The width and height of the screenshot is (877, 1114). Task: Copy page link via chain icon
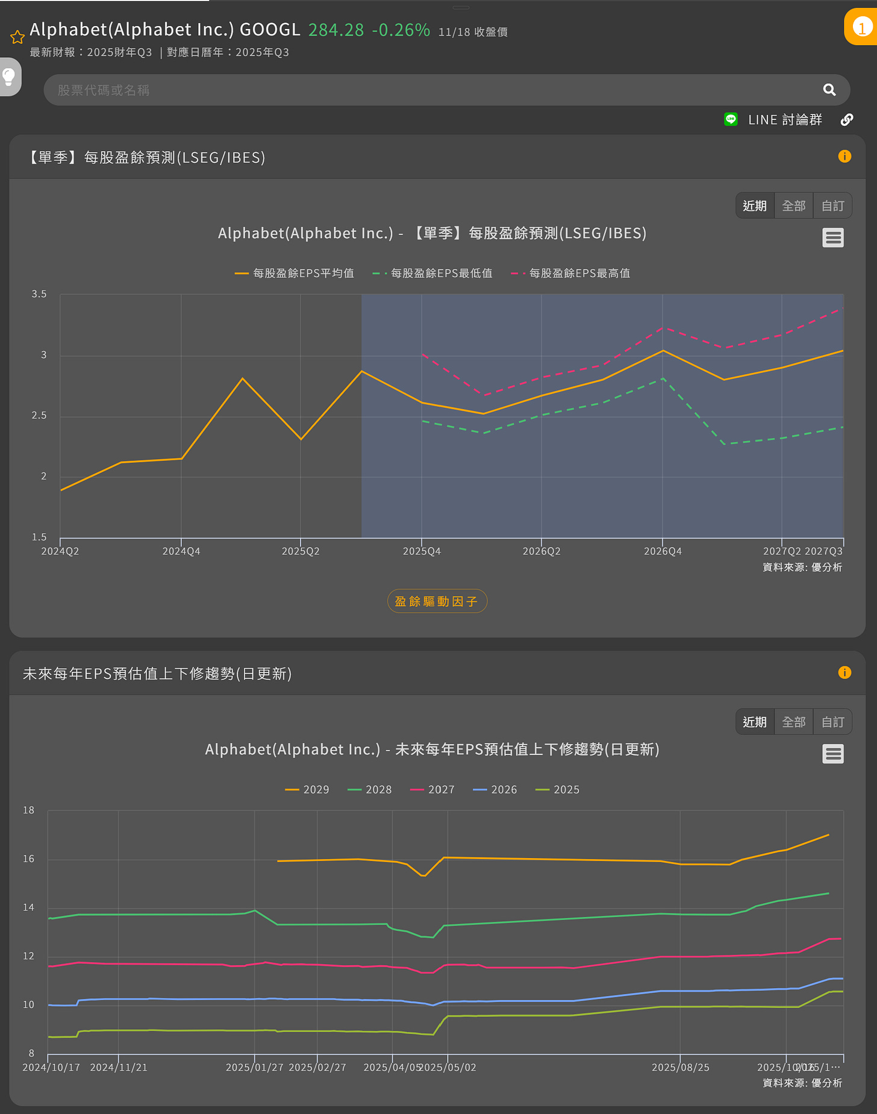(x=847, y=119)
